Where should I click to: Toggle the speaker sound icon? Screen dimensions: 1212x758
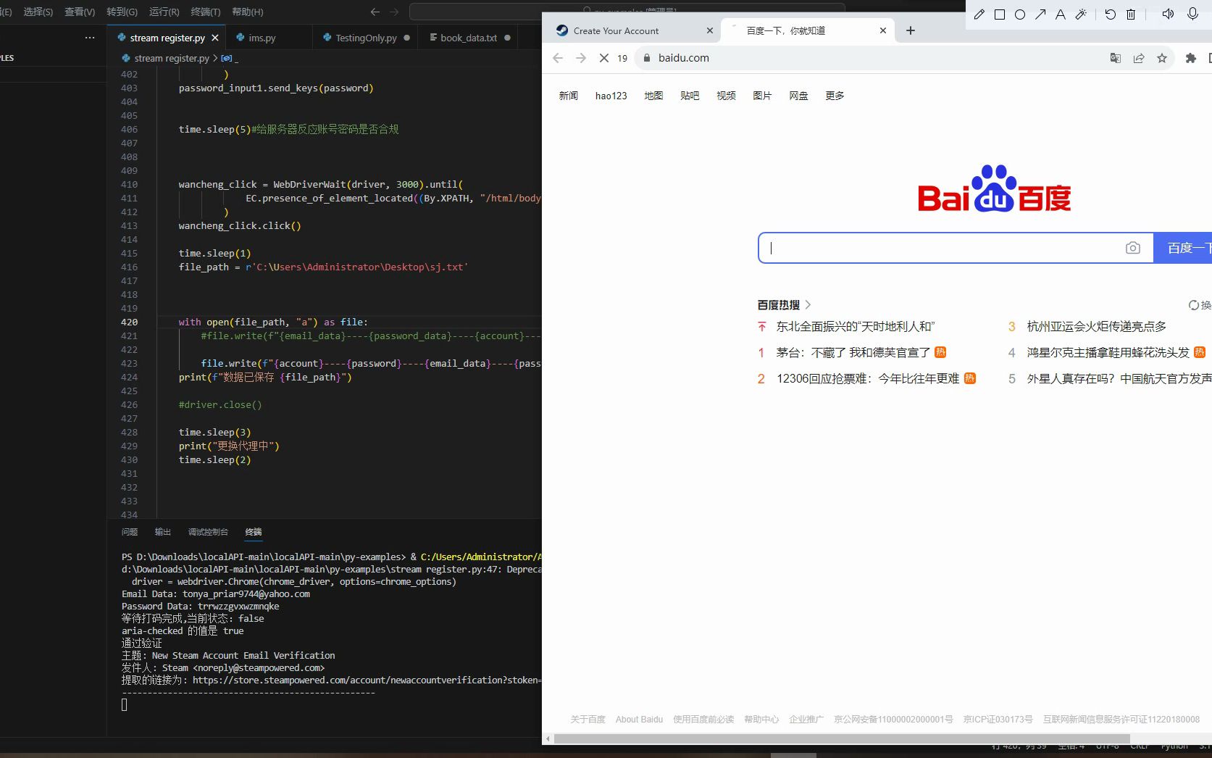pyautogui.click(x=1168, y=14)
